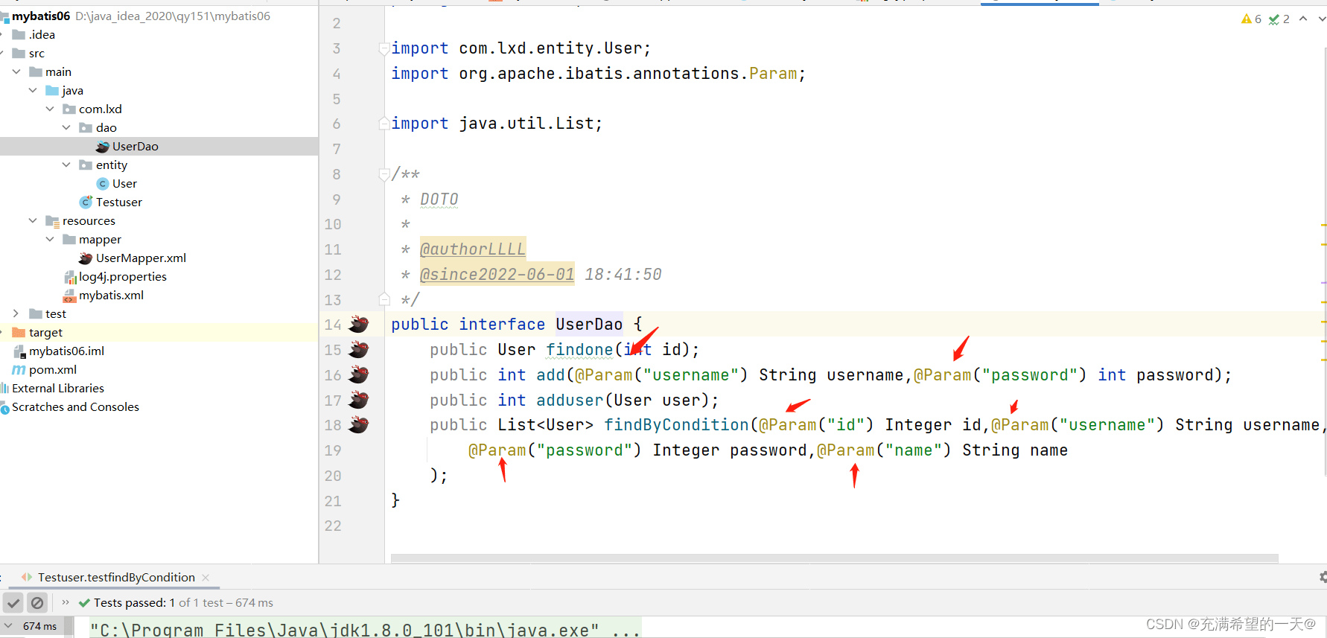
Task: Click the @authorLLLL Javadoc tag
Action: [473, 249]
